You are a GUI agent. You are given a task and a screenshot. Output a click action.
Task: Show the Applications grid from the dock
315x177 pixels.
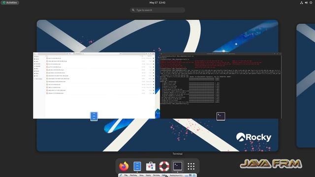click(x=191, y=166)
